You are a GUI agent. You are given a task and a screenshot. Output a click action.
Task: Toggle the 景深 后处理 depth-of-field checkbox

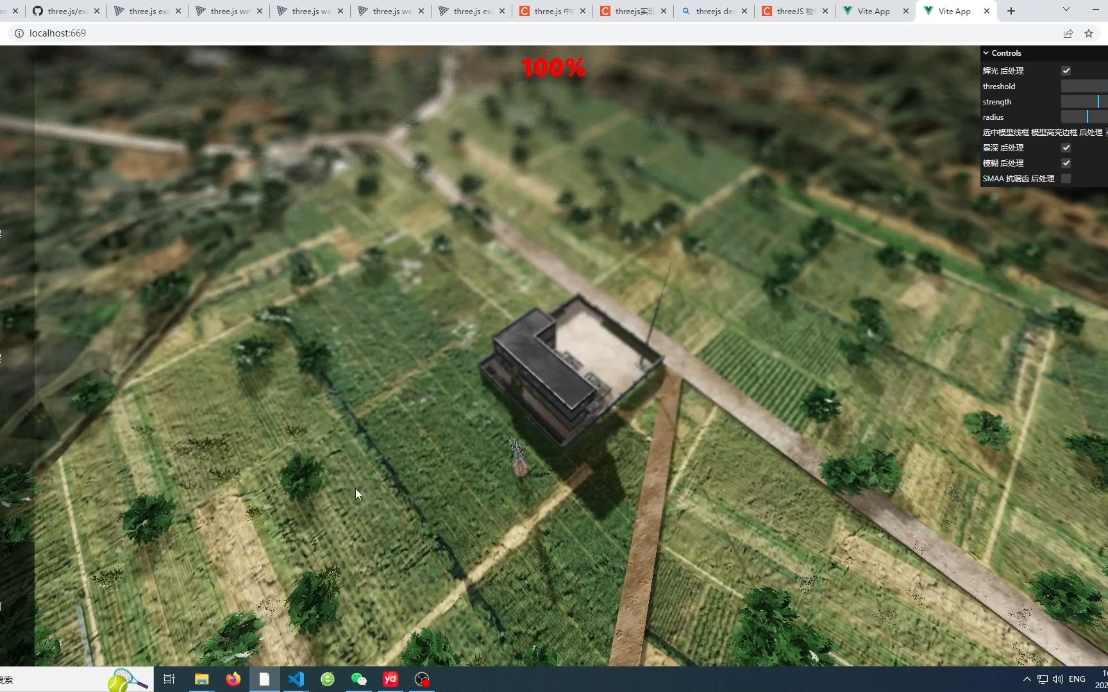pos(1066,148)
